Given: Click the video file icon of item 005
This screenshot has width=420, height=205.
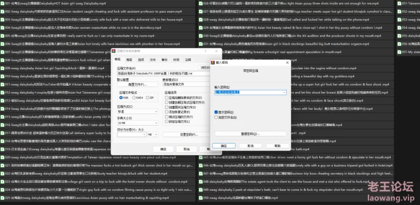Looking at the screenshot, I should coord(3,36).
